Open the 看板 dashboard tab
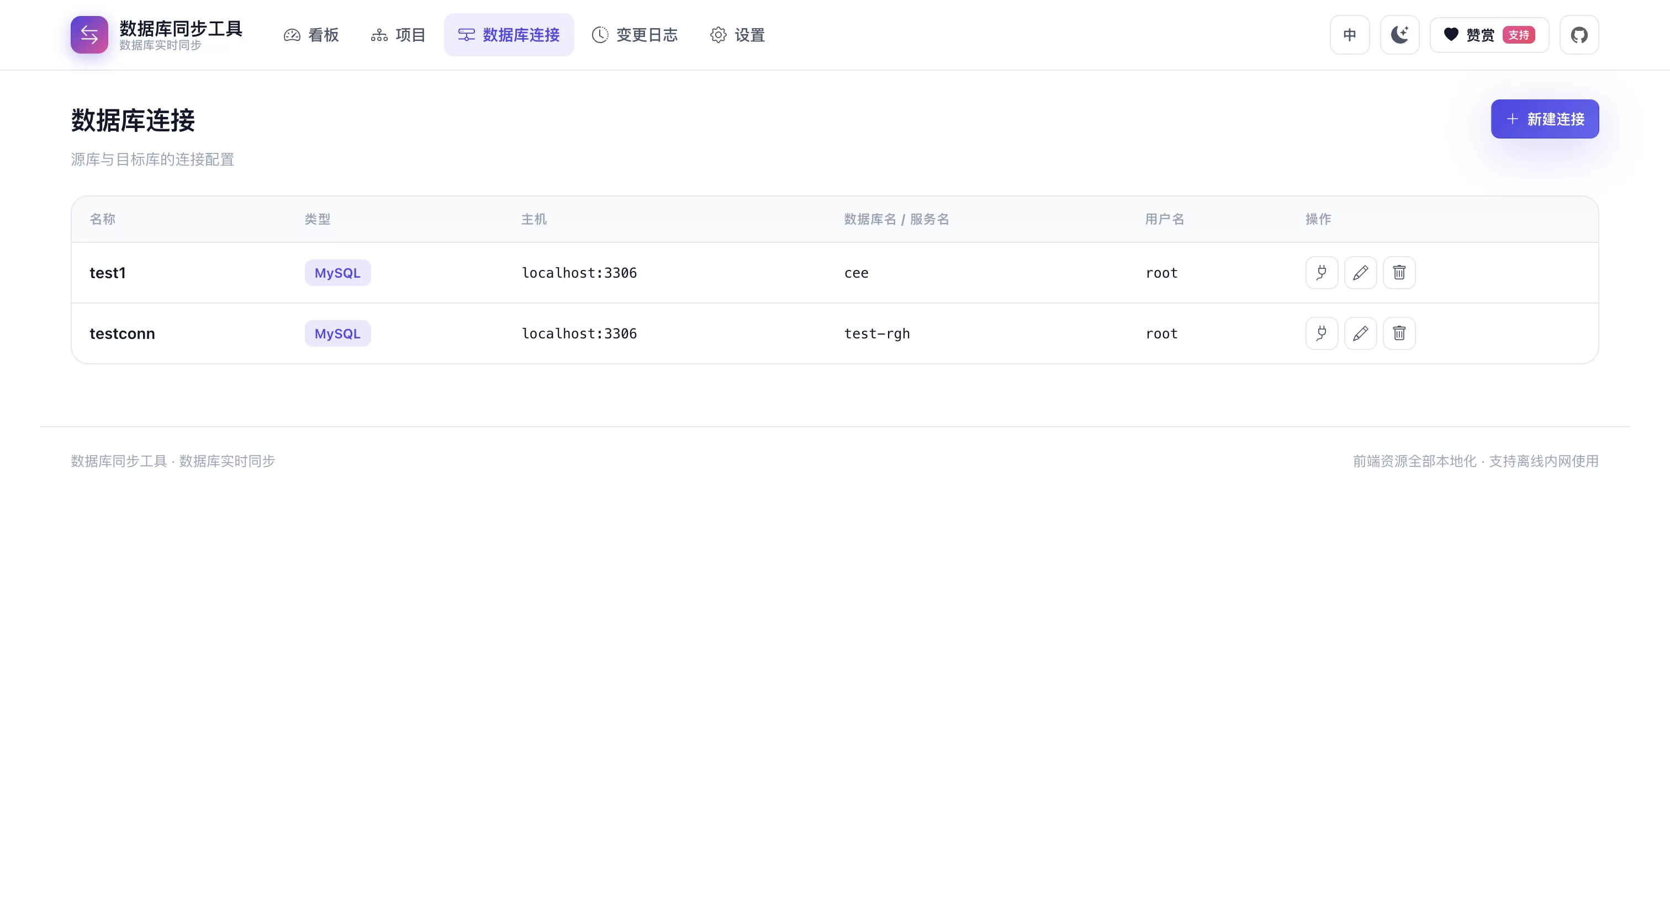Image resolution: width=1670 pixels, height=913 pixels. (x=311, y=35)
